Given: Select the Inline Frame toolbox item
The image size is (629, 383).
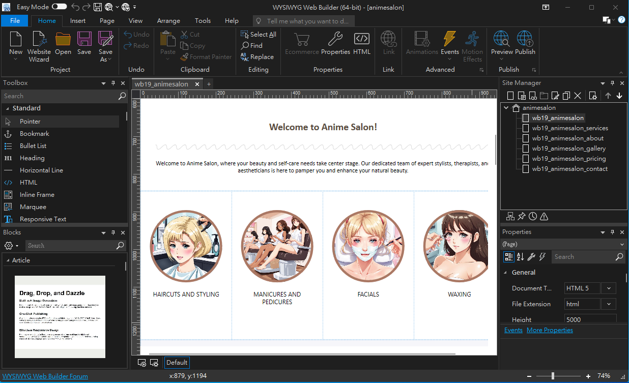Looking at the screenshot, I should point(37,195).
